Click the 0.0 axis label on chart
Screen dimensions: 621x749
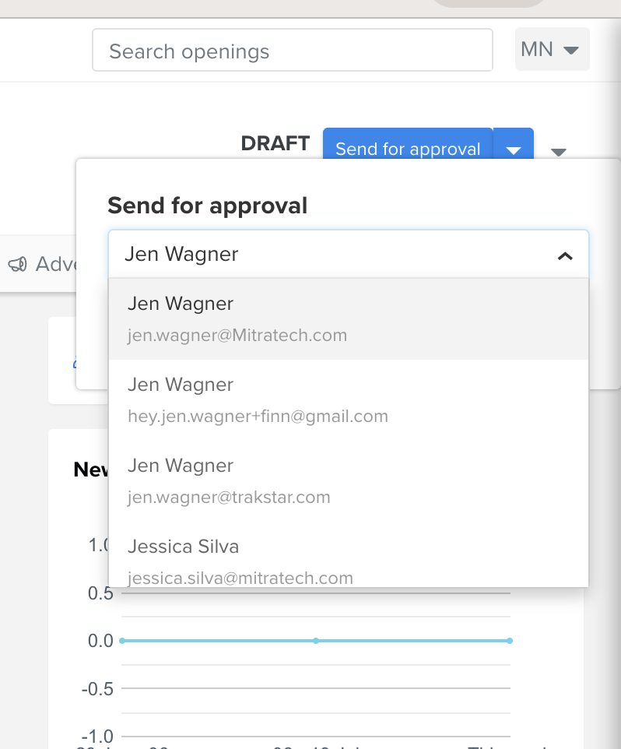tap(100, 641)
